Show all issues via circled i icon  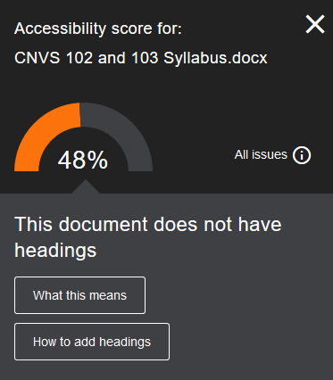coord(302,155)
